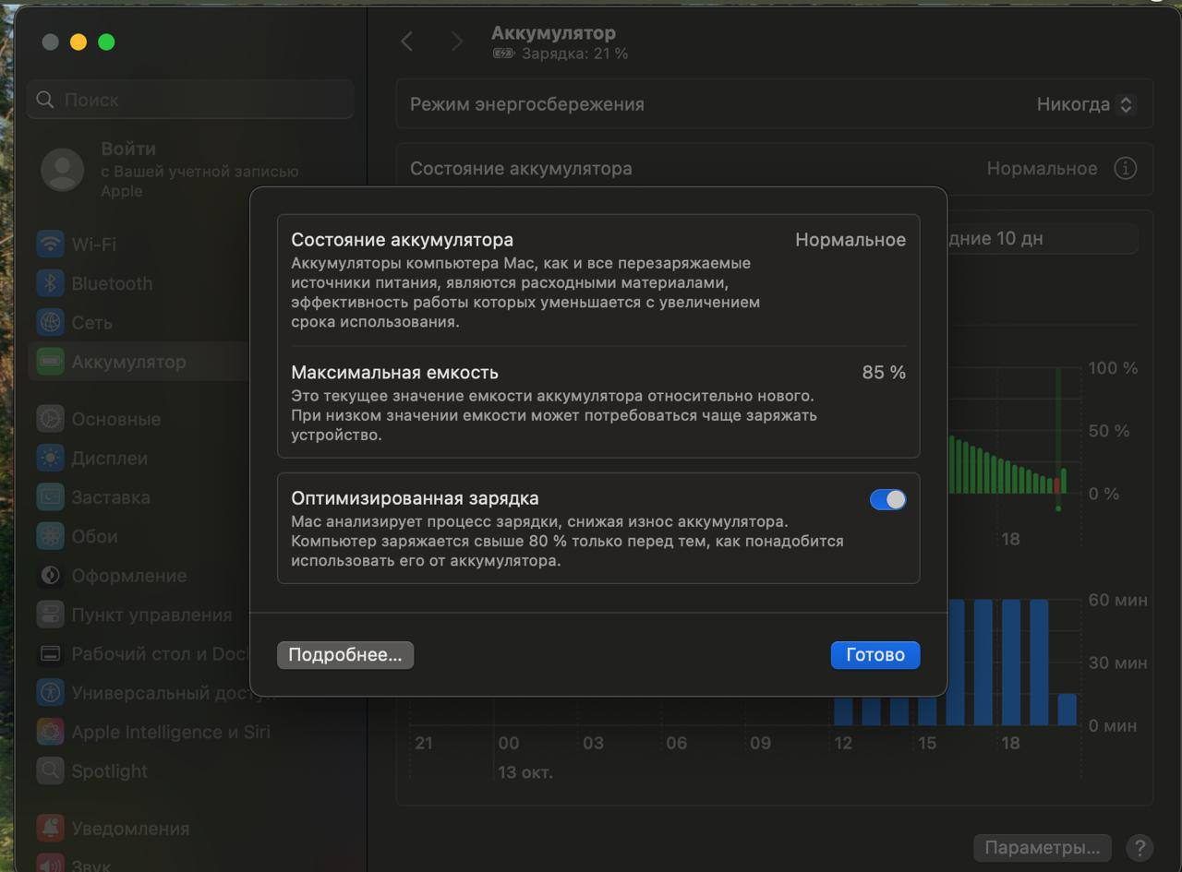The height and width of the screenshot is (872, 1182).
Task: Go back with the left chevron
Action: [x=406, y=42]
